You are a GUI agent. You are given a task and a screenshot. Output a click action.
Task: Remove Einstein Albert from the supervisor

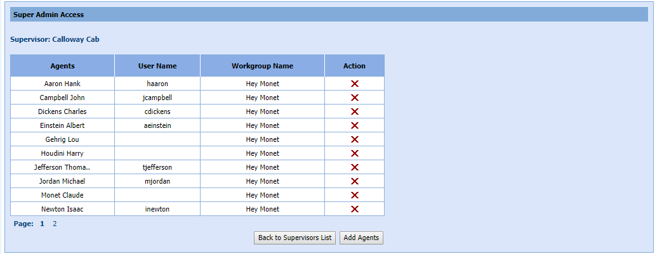click(x=355, y=125)
